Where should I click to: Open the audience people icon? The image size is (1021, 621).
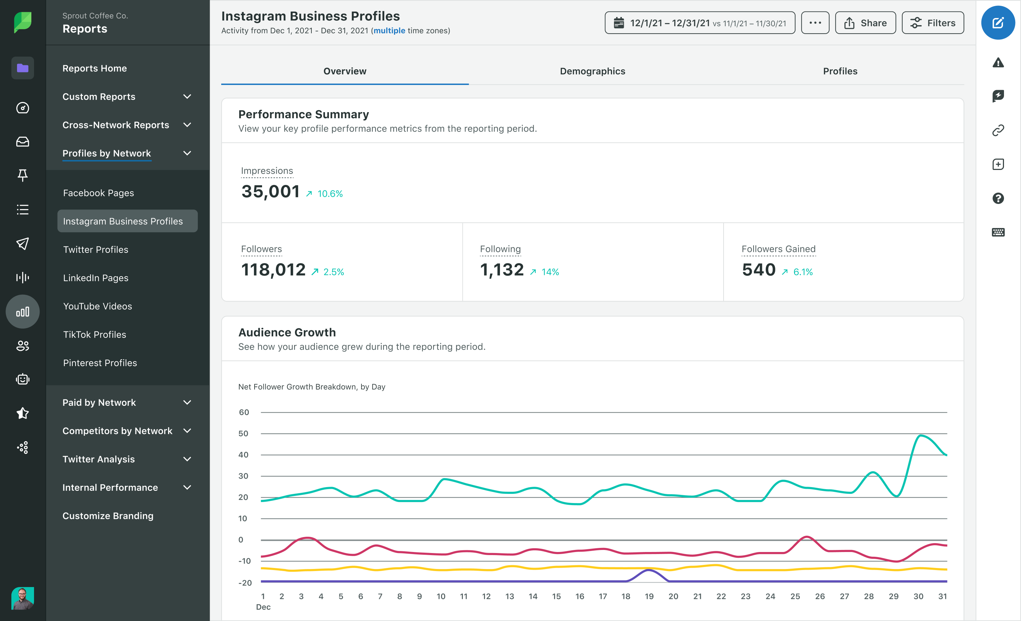click(x=23, y=346)
